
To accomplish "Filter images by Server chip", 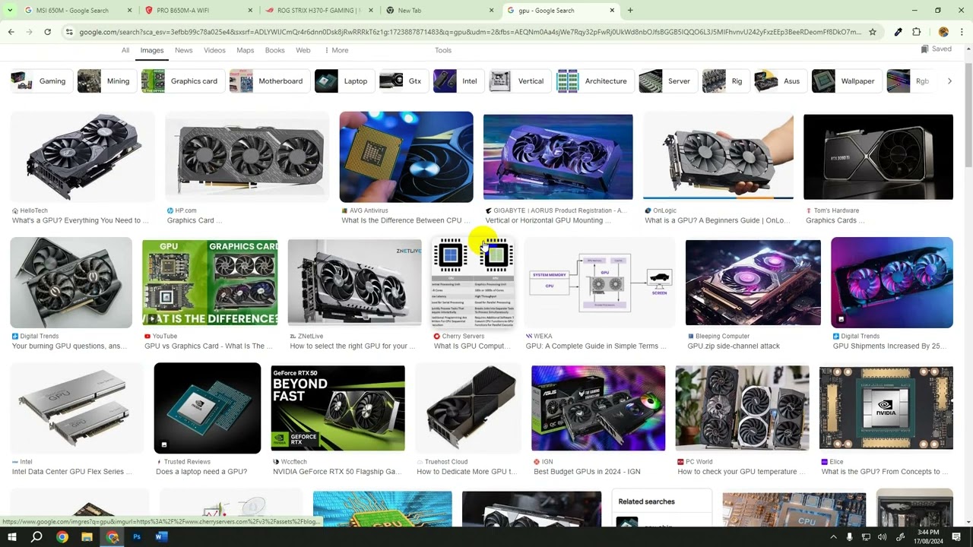I will tap(668, 81).
